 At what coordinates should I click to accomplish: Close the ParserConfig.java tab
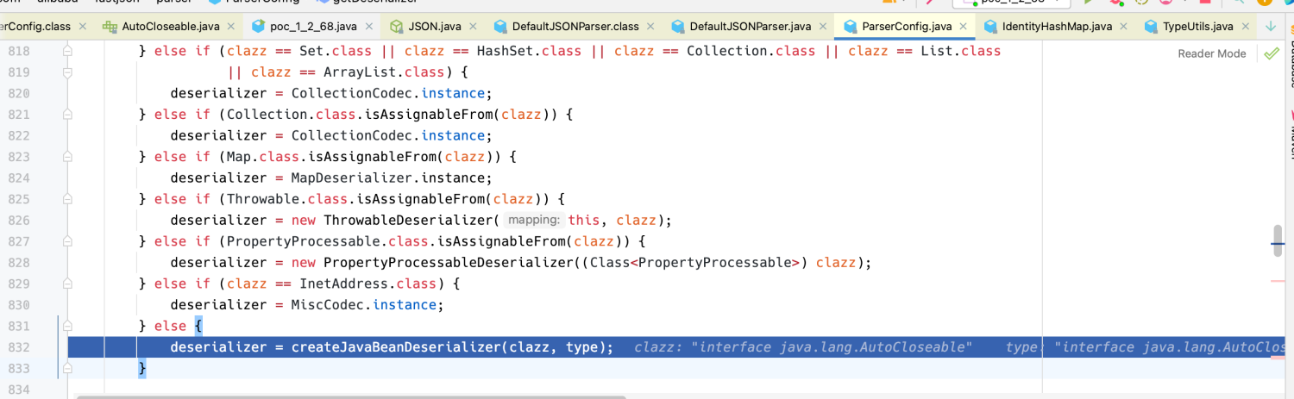point(963,27)
